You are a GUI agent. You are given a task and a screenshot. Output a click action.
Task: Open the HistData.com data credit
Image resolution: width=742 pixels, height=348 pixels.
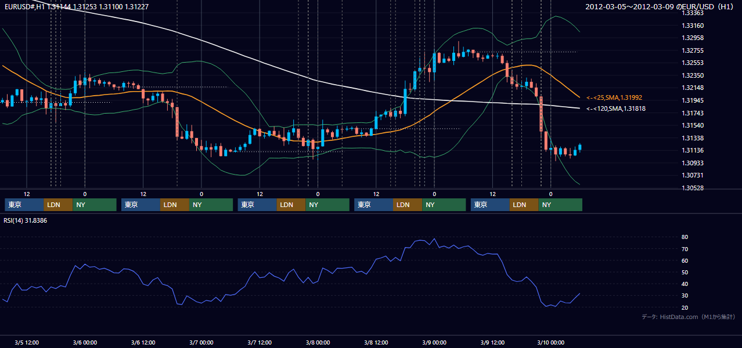689,317
